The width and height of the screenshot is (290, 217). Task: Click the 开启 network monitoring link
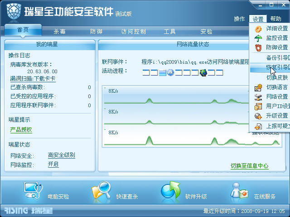[53, 164]
